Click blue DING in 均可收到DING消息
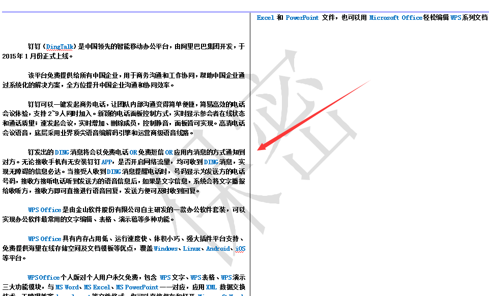 211,162
